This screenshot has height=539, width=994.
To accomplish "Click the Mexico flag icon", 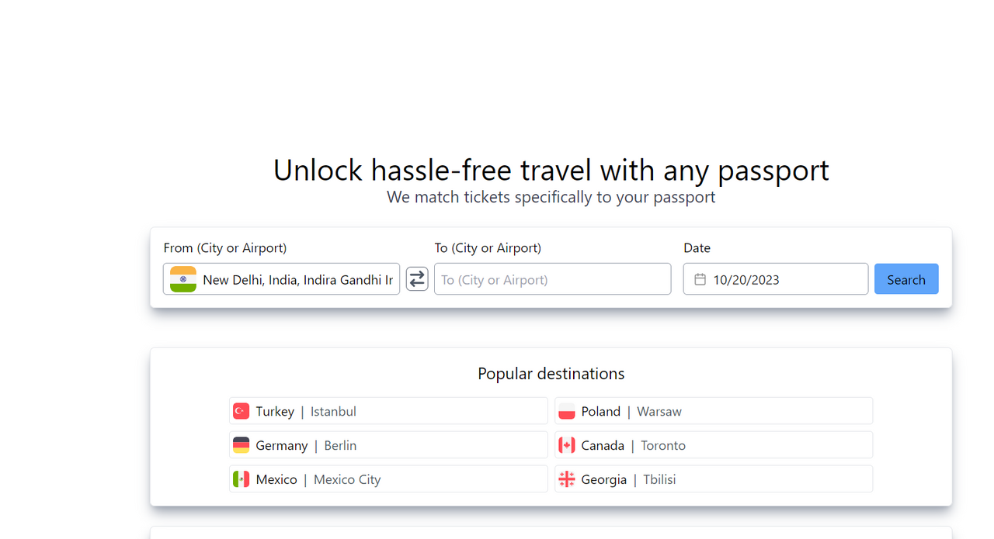I will (x=242, y=479).
